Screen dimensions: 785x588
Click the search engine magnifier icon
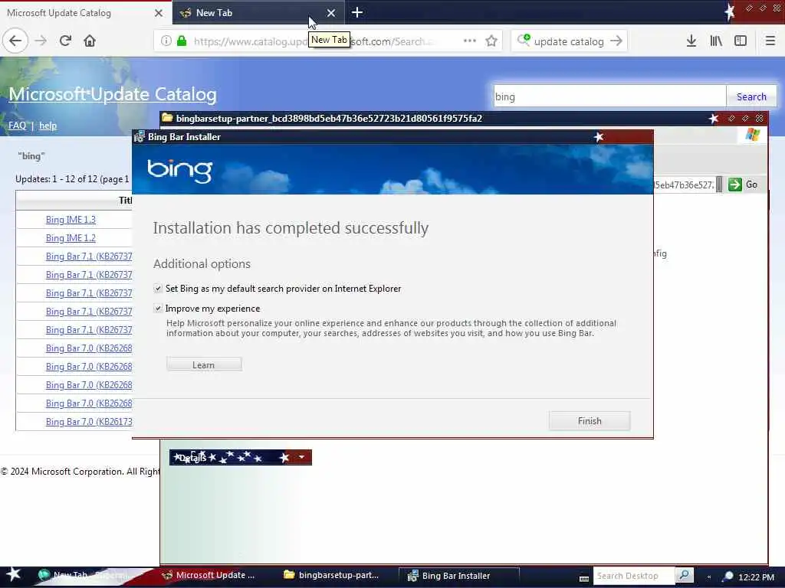tap(524, 40)
